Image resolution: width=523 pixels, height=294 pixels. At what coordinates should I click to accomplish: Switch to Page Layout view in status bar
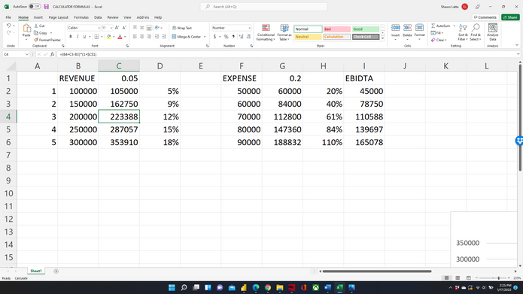point(458,277)
